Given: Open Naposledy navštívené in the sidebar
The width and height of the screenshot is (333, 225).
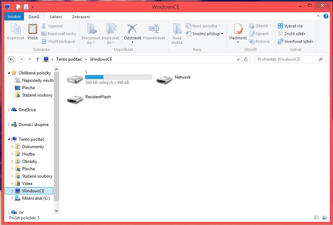Looking at the screenshot, I should [34, 80].
